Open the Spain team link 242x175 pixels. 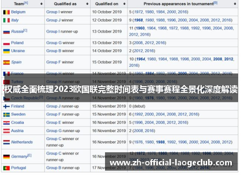16,62
